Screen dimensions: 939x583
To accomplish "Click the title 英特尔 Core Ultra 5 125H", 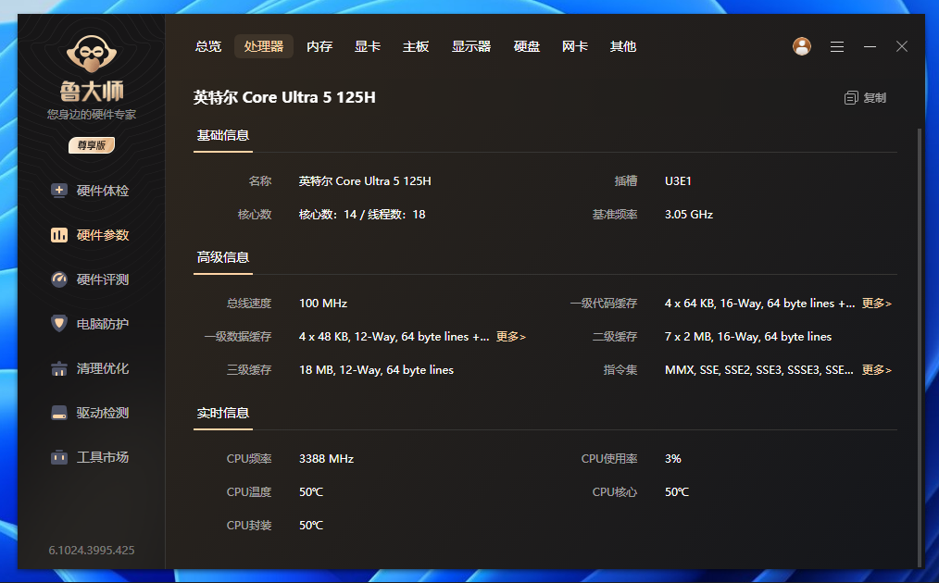I will 284,97.
